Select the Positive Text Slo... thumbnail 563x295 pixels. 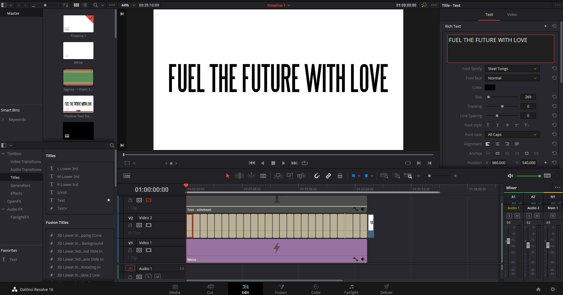78,104
